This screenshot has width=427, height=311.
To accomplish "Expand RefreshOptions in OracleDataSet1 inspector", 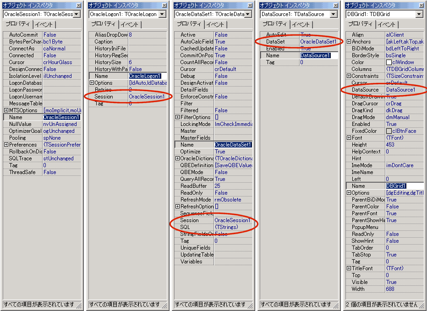I will point(178,207).
